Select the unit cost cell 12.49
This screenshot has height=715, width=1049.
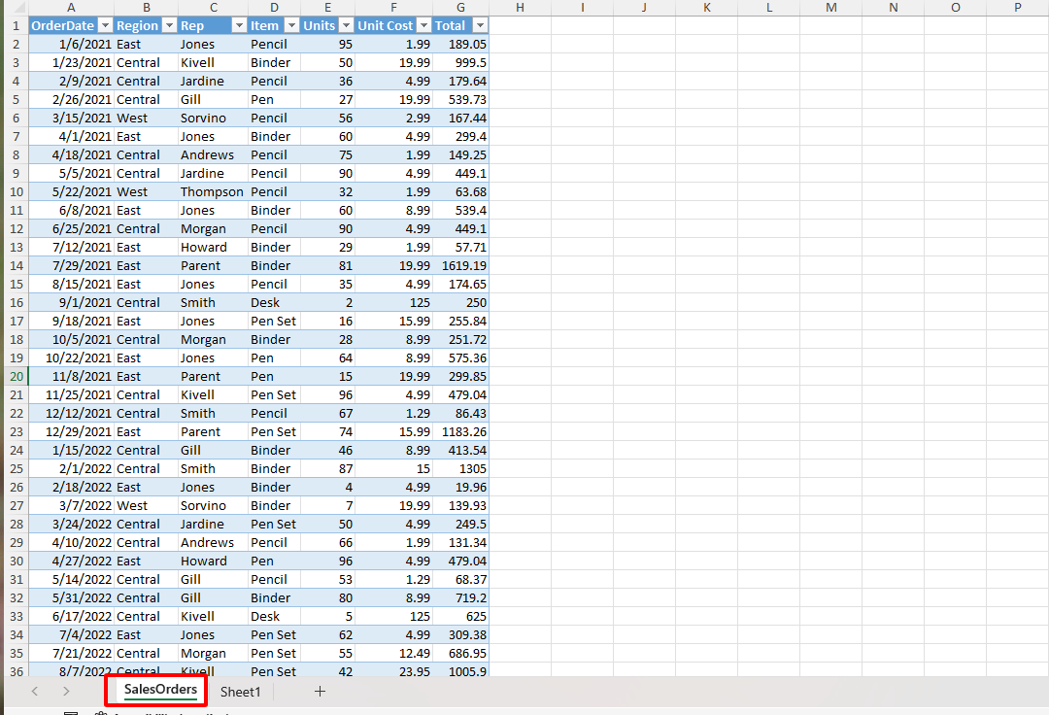(394, 654)
